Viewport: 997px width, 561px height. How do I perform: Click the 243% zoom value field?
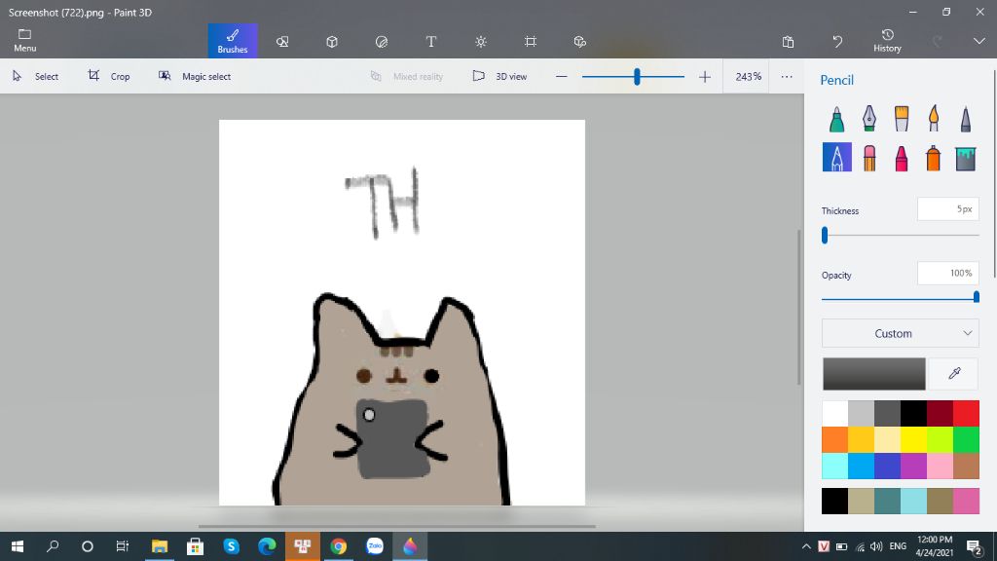click(x=748, y=76)
